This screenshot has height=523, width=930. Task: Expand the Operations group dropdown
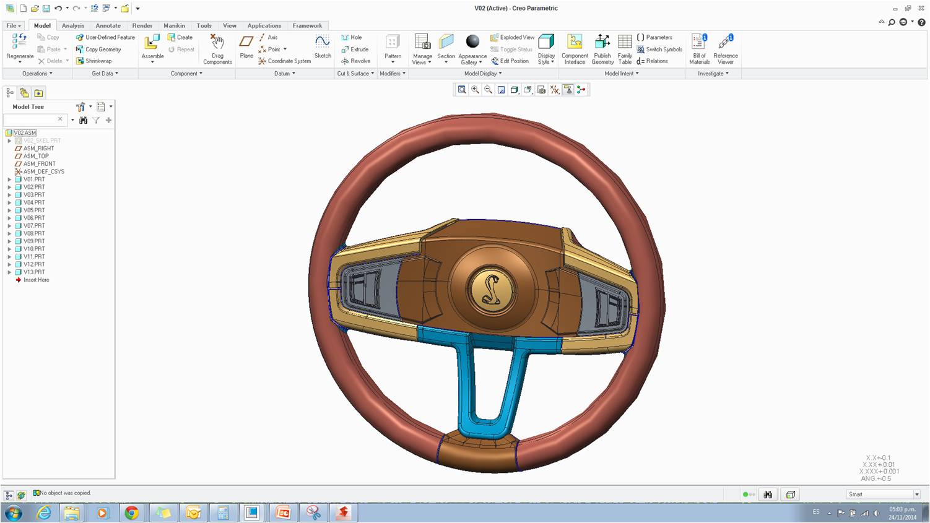(x=37, y=74)
